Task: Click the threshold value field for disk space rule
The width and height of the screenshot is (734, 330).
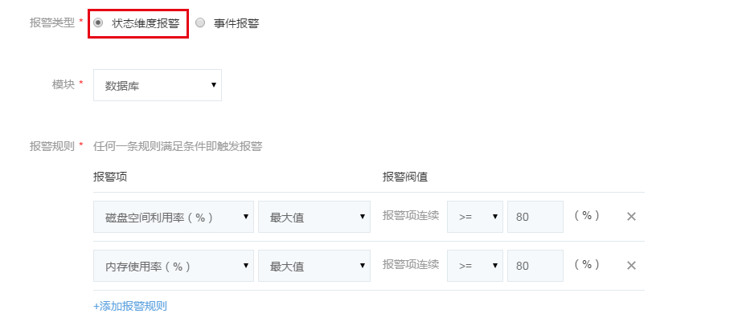Action: (x=535, y=217)
